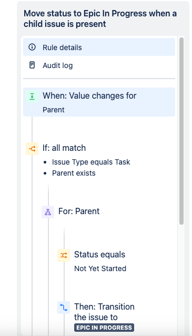The image size is (192, 336).
Task: Click the rule title heading text
Action: [x=100, y=18]
